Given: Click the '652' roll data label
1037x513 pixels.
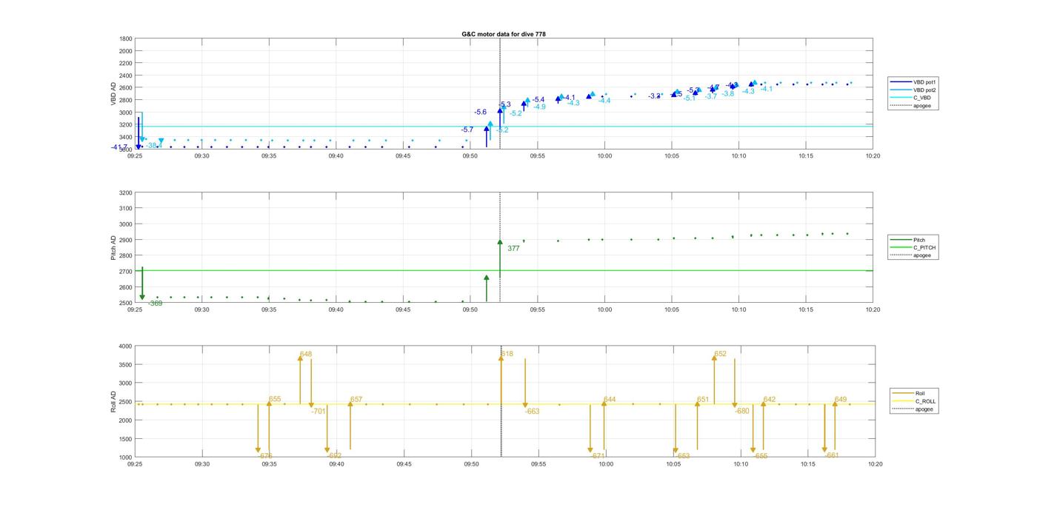Looking at the screenshot, I should pyautogui.click(x=721, y=354).
